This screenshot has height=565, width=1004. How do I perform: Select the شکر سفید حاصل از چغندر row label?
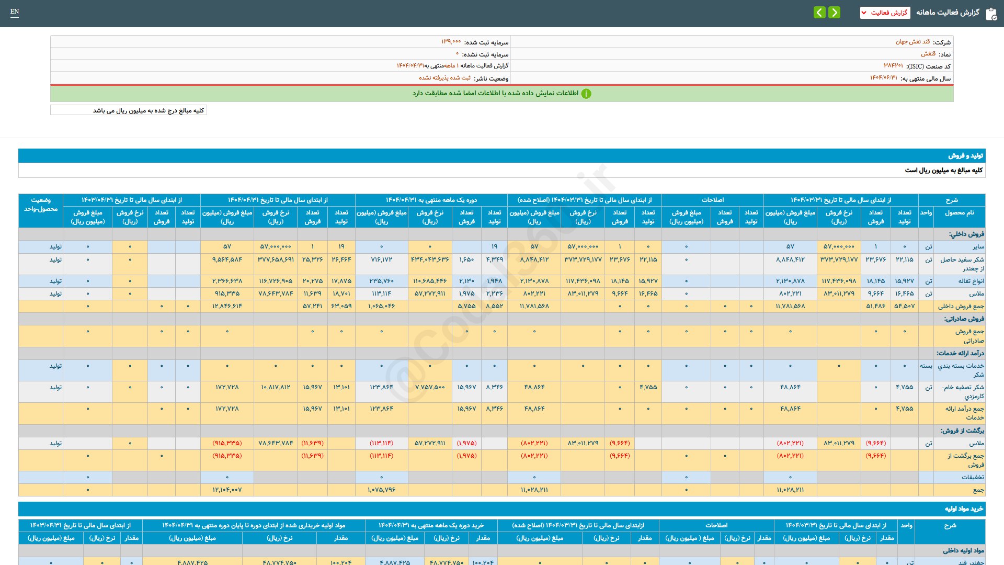pos(962,264)
